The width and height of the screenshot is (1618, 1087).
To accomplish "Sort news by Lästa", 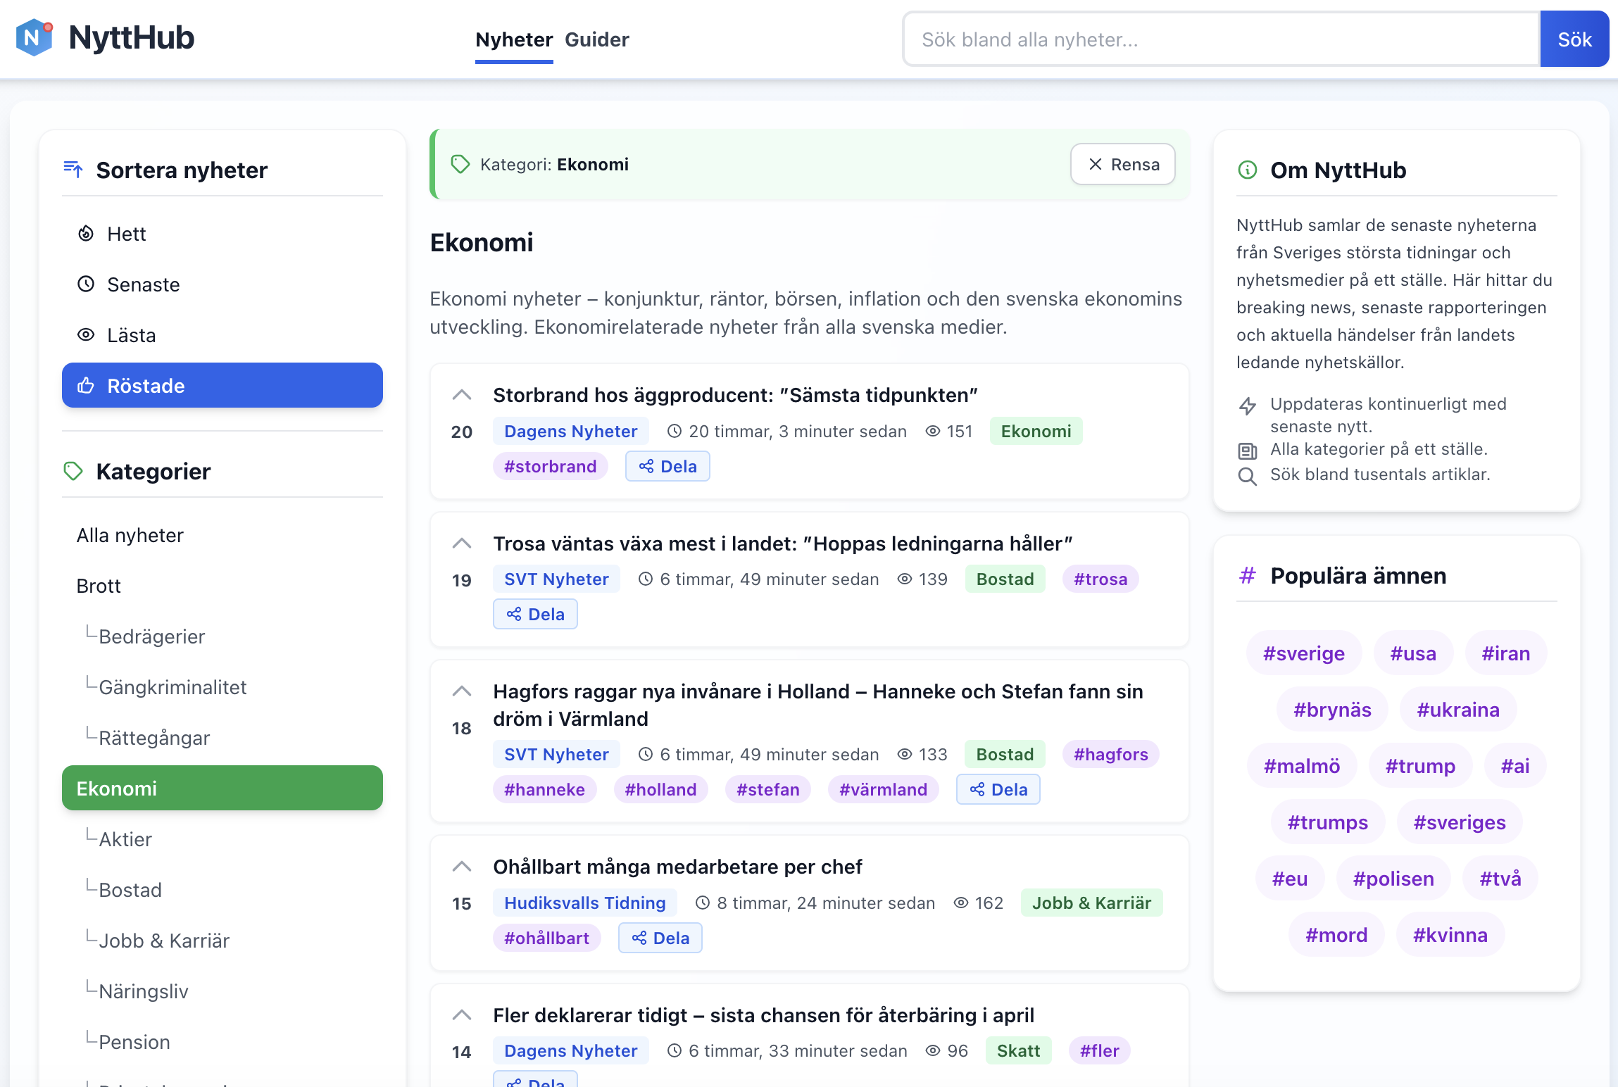I will [x=222, y=335].
